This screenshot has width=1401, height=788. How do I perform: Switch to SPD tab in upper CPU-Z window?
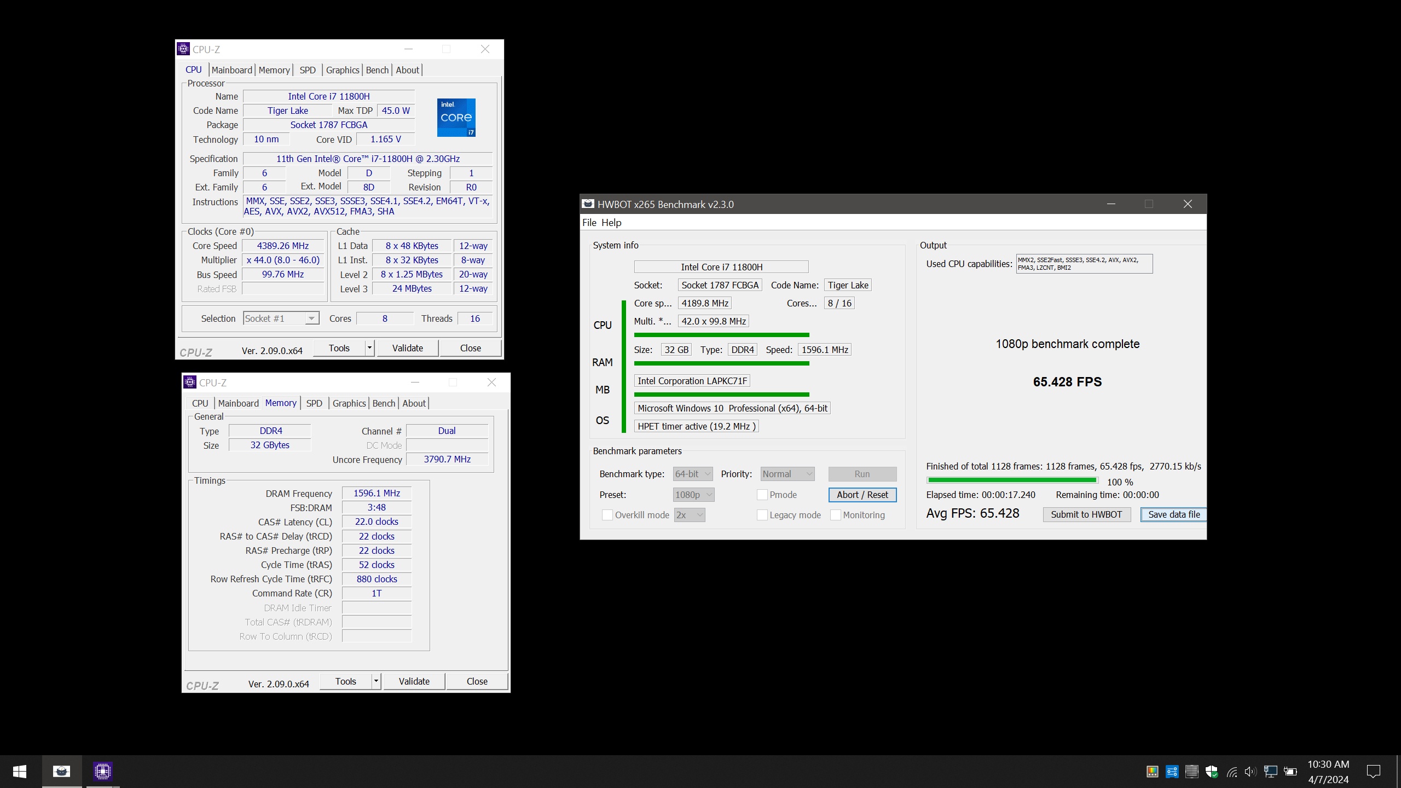click(308, 70)
